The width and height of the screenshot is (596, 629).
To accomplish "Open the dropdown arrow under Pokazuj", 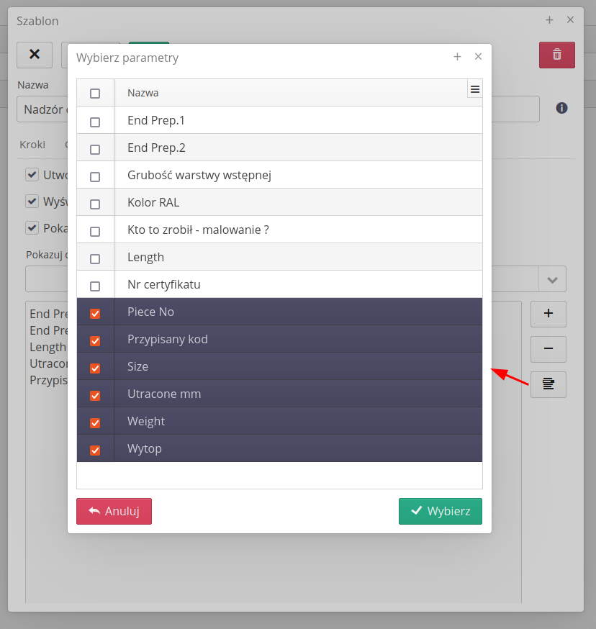I will [552, 279].
